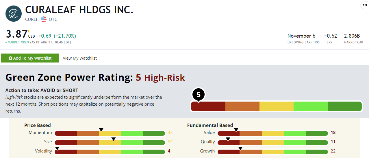Click the Quality rating pointer triangle

click(x=228, y=139)
